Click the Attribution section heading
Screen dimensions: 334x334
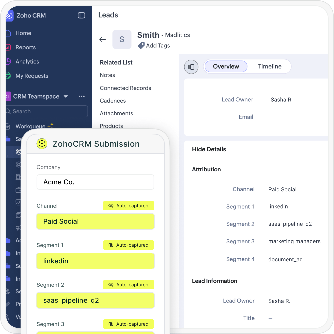(x=206, y=170)
